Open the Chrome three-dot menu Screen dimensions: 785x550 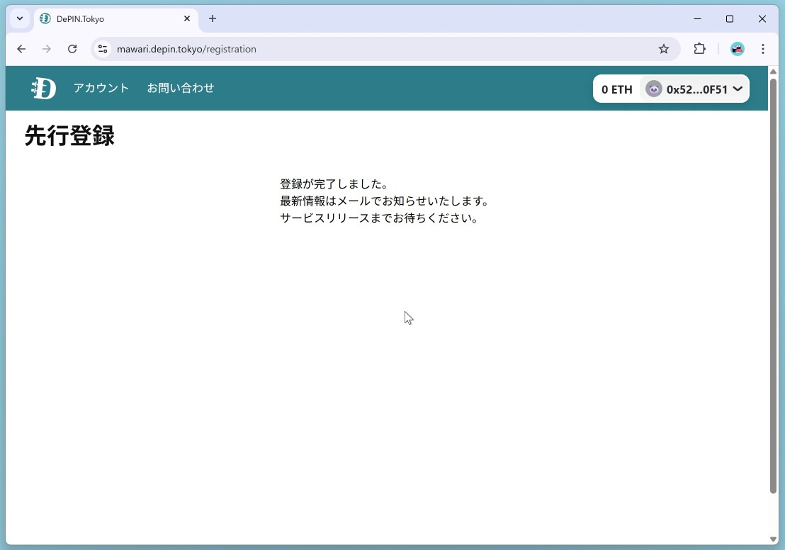point(763,49)
